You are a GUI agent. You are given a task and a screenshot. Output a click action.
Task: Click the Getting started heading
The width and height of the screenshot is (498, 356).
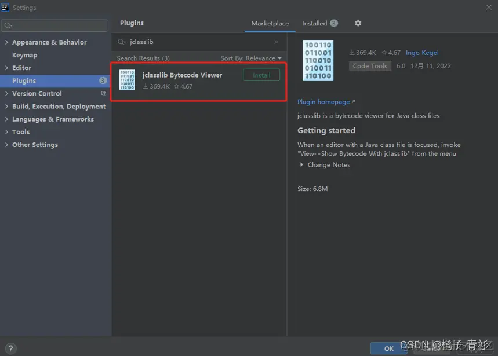(326, 131)
